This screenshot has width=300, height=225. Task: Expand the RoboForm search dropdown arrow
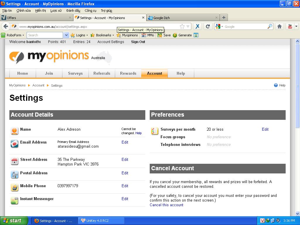pos(66,35)
